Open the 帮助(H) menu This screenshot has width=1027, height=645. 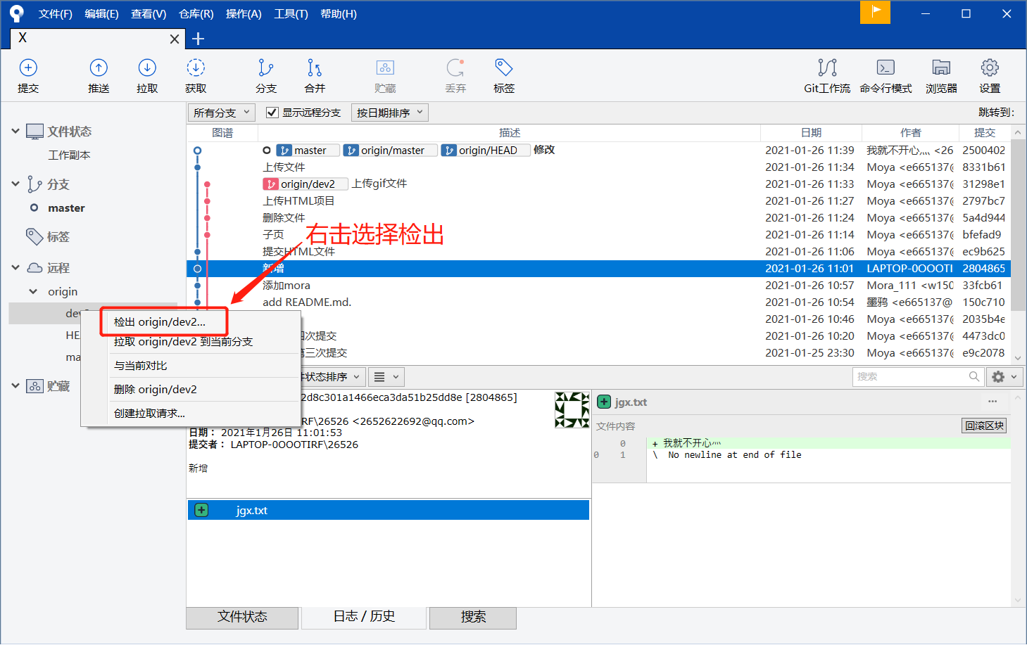pos(339,13)
